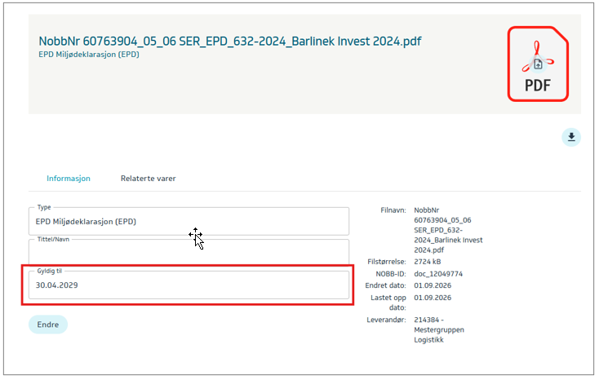Focus the empty Tittel/Navn input field

click(189, 252)
